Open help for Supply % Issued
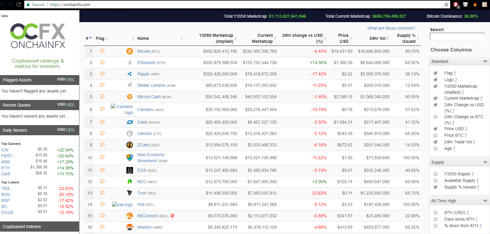 pyautogui.click(x=478, y=187)
